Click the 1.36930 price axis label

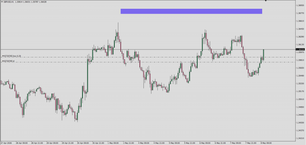click(x=300, y=5)
